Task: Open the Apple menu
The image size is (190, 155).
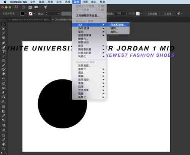Action: coord(5,2)
